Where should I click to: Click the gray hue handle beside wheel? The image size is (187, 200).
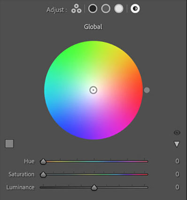(x=147, y=90)
